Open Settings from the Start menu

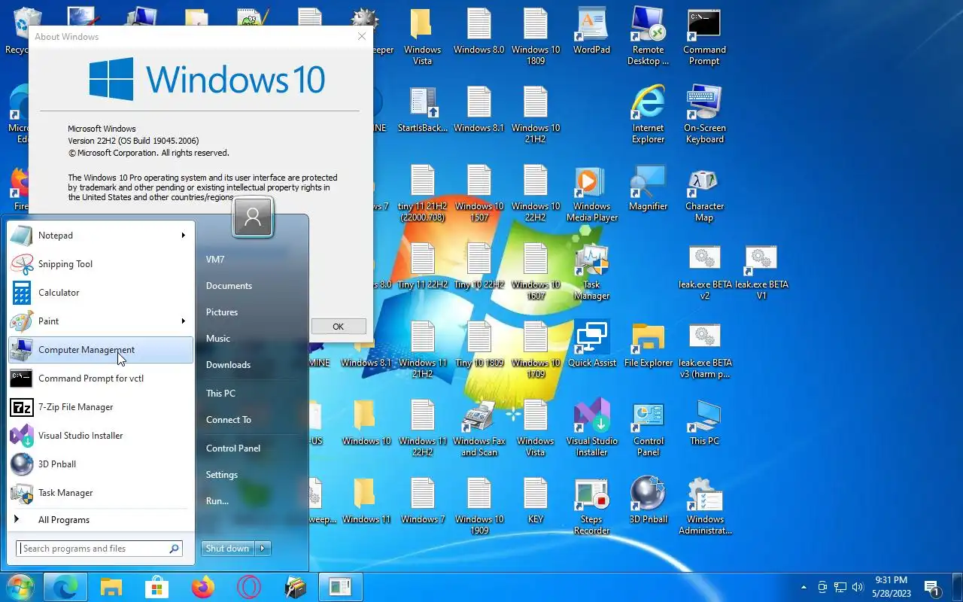coord(222,475)
